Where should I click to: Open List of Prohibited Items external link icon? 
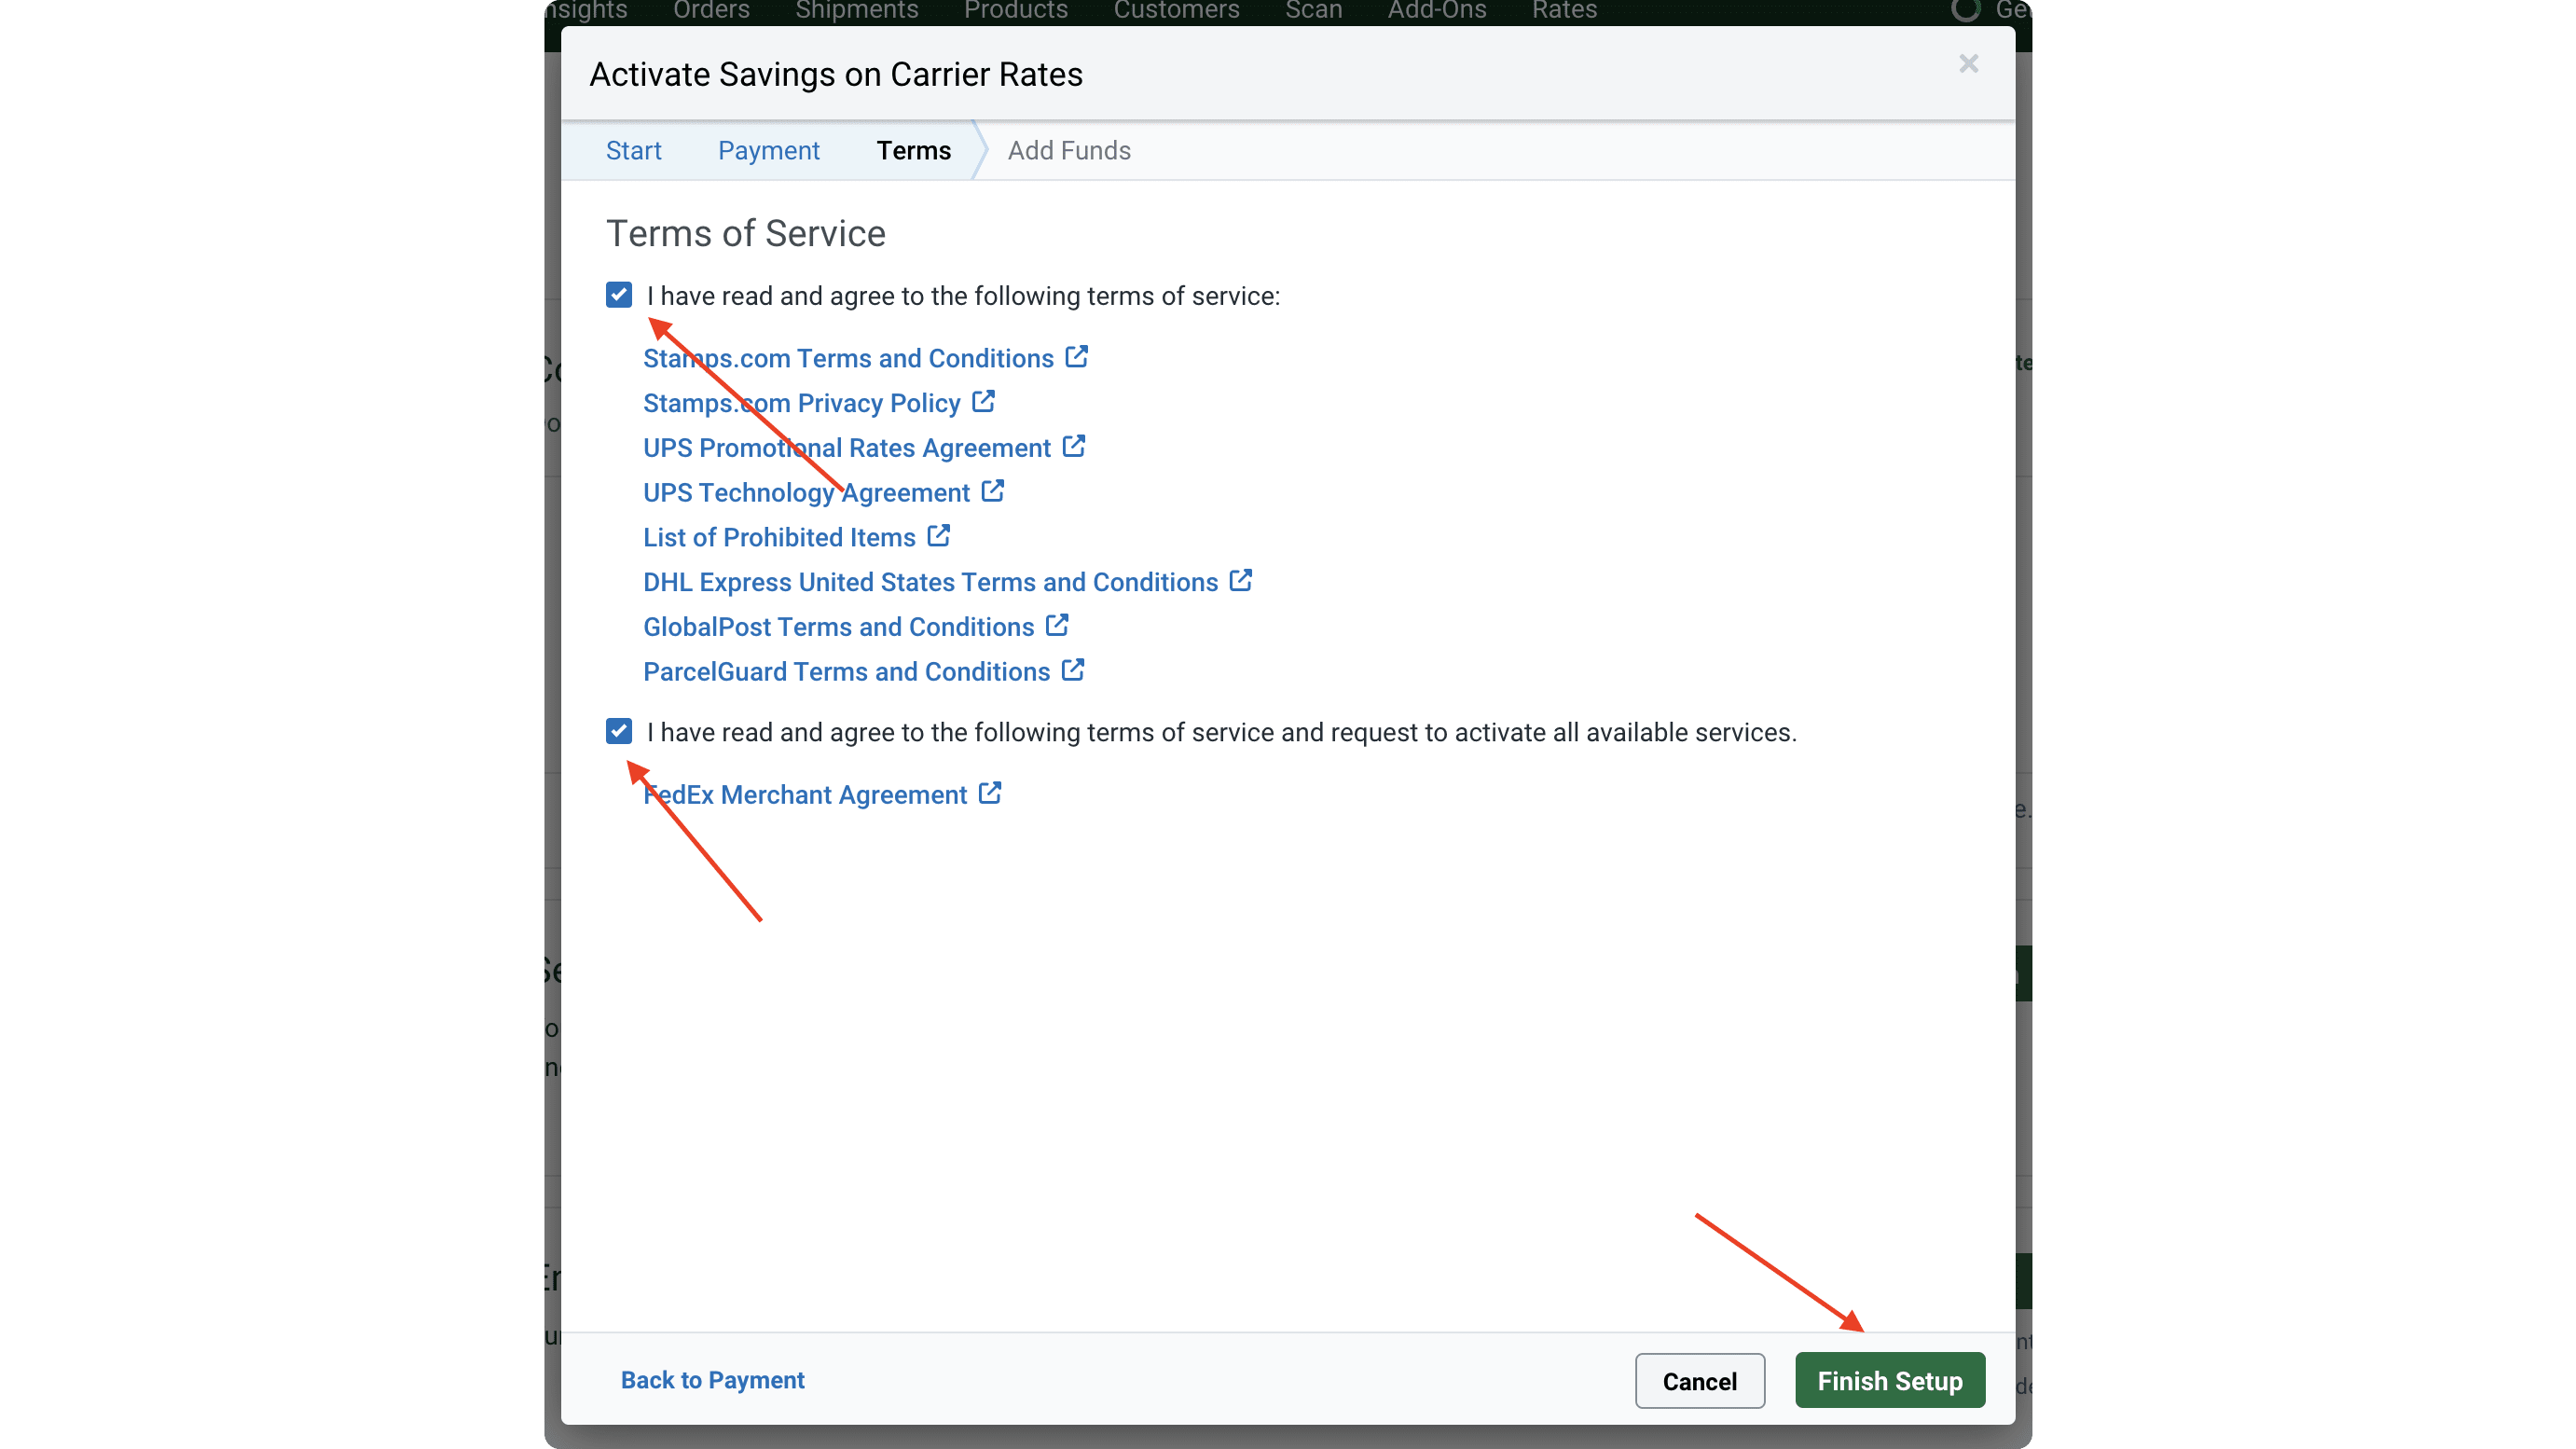click(938, 535)
